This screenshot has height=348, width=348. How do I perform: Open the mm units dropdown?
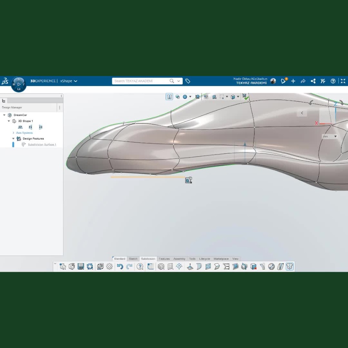(330, 137)
